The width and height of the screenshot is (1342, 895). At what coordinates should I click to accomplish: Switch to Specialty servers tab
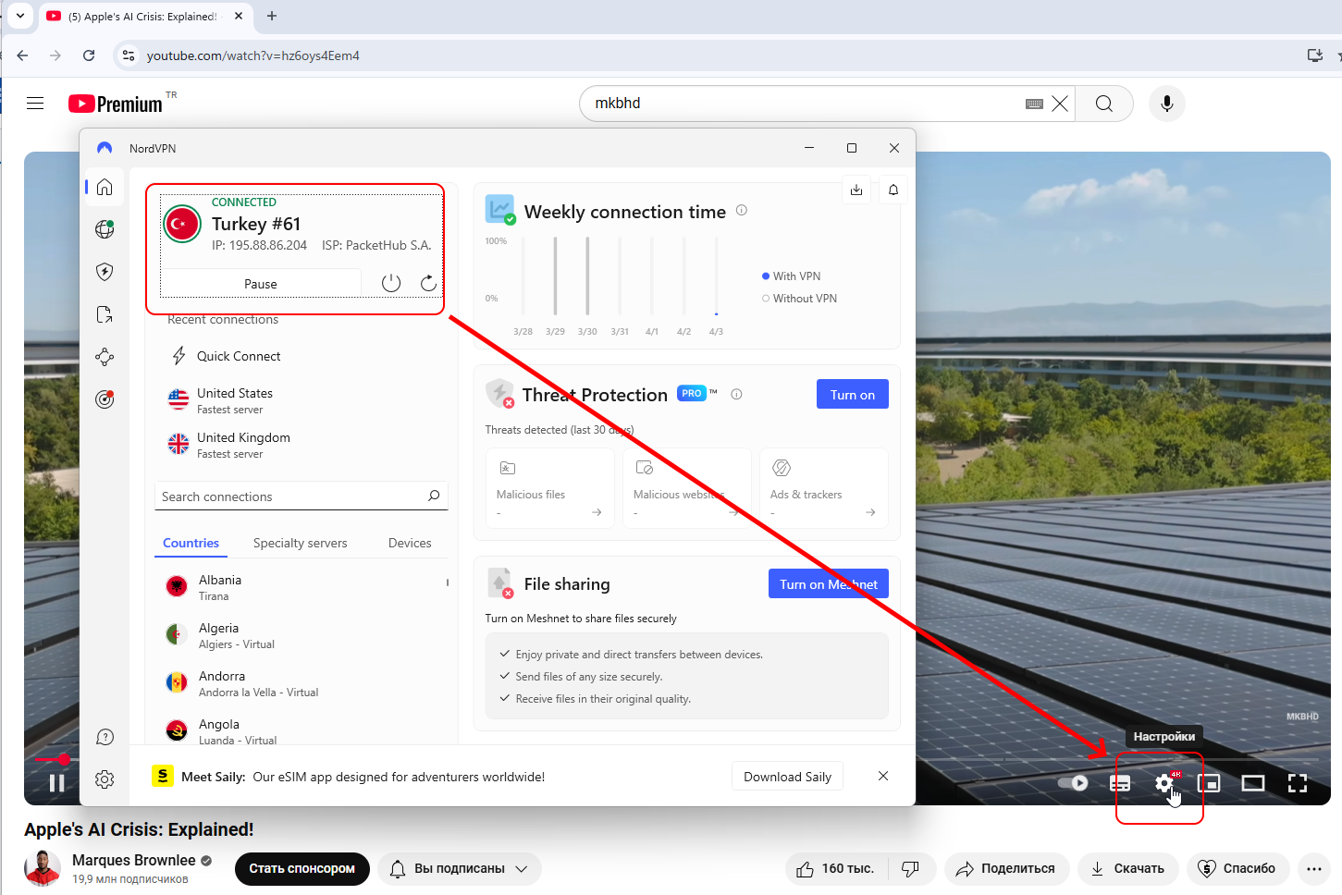point(301,543)
